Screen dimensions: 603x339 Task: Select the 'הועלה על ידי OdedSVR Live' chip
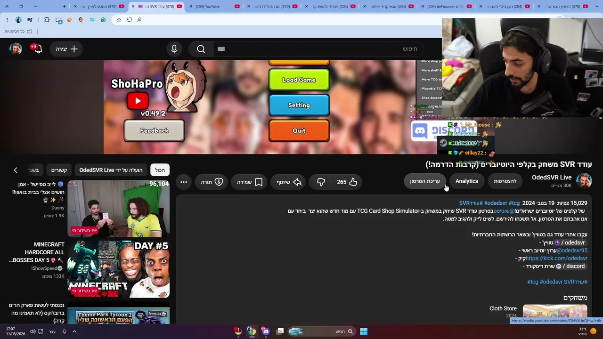coord(111,170)
